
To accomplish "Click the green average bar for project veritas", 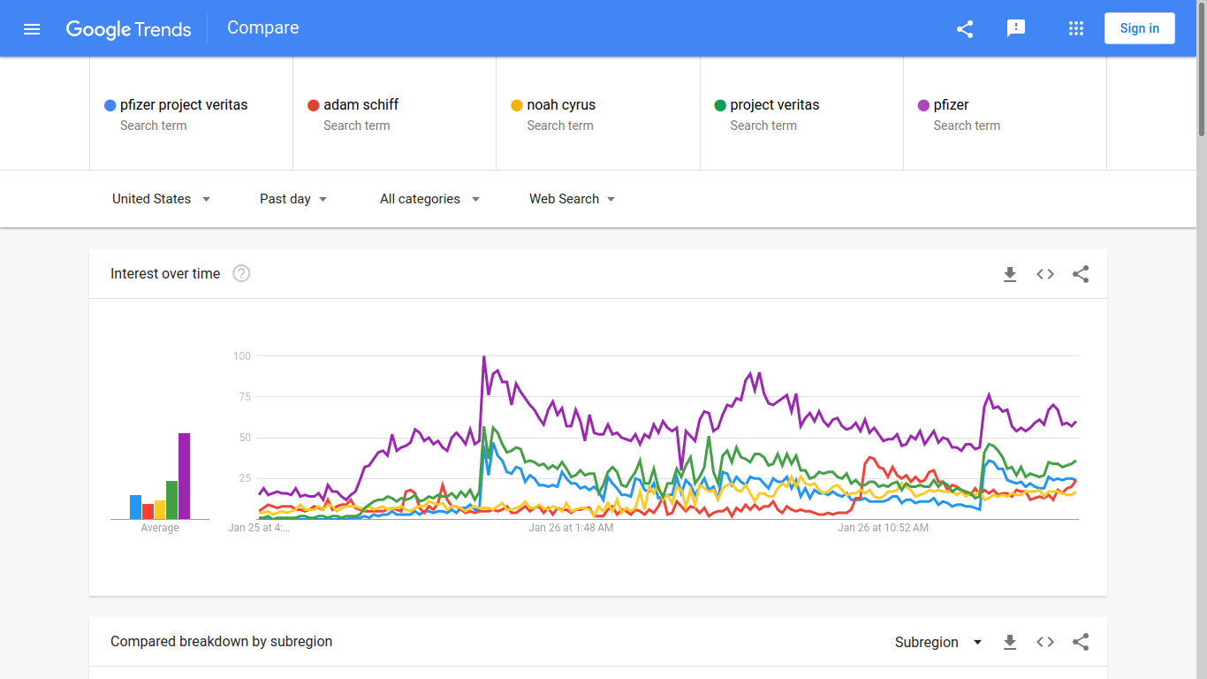I will pyautogui.click(x=171, y=500).
